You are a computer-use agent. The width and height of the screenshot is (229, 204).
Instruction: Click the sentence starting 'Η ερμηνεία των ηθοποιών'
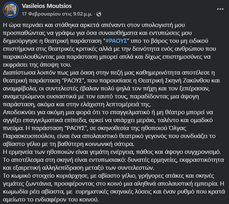[112, 152]
